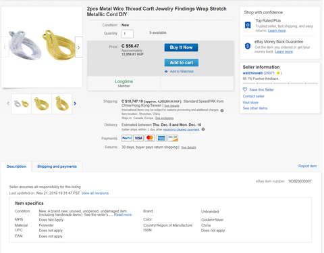Click the Top Rated Plus badge icon

pos(248,25)
